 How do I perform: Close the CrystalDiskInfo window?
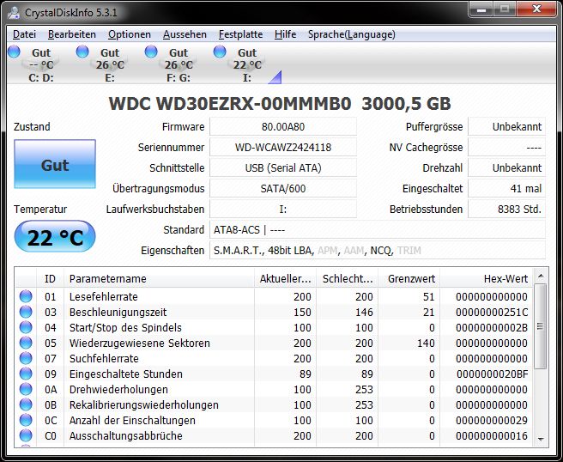click(536, 9)
